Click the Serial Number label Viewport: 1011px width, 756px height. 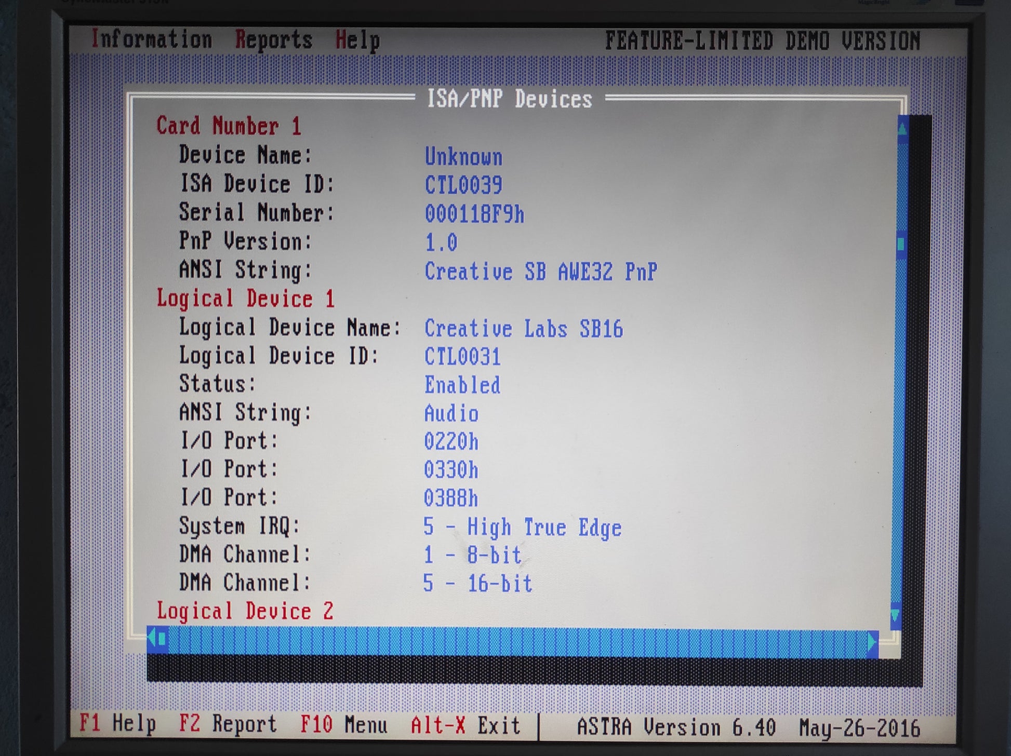pos(257,212)
